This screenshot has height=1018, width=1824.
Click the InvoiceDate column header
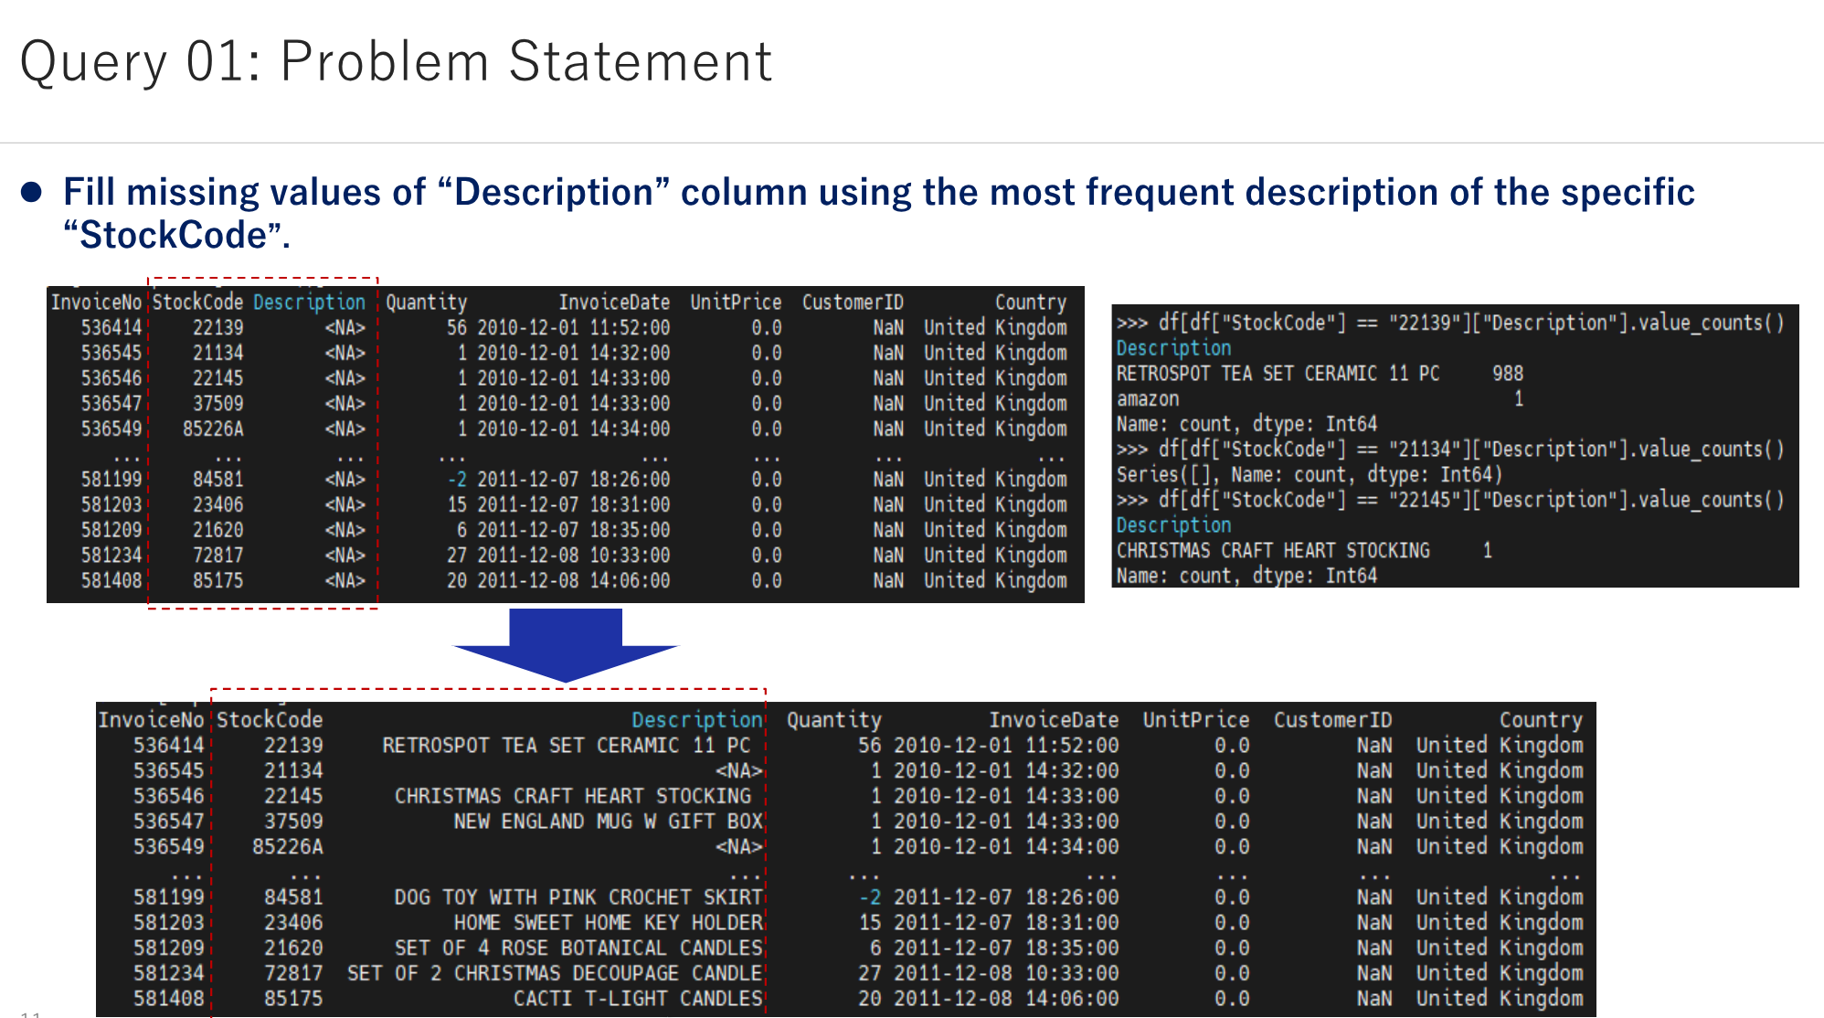614,302
